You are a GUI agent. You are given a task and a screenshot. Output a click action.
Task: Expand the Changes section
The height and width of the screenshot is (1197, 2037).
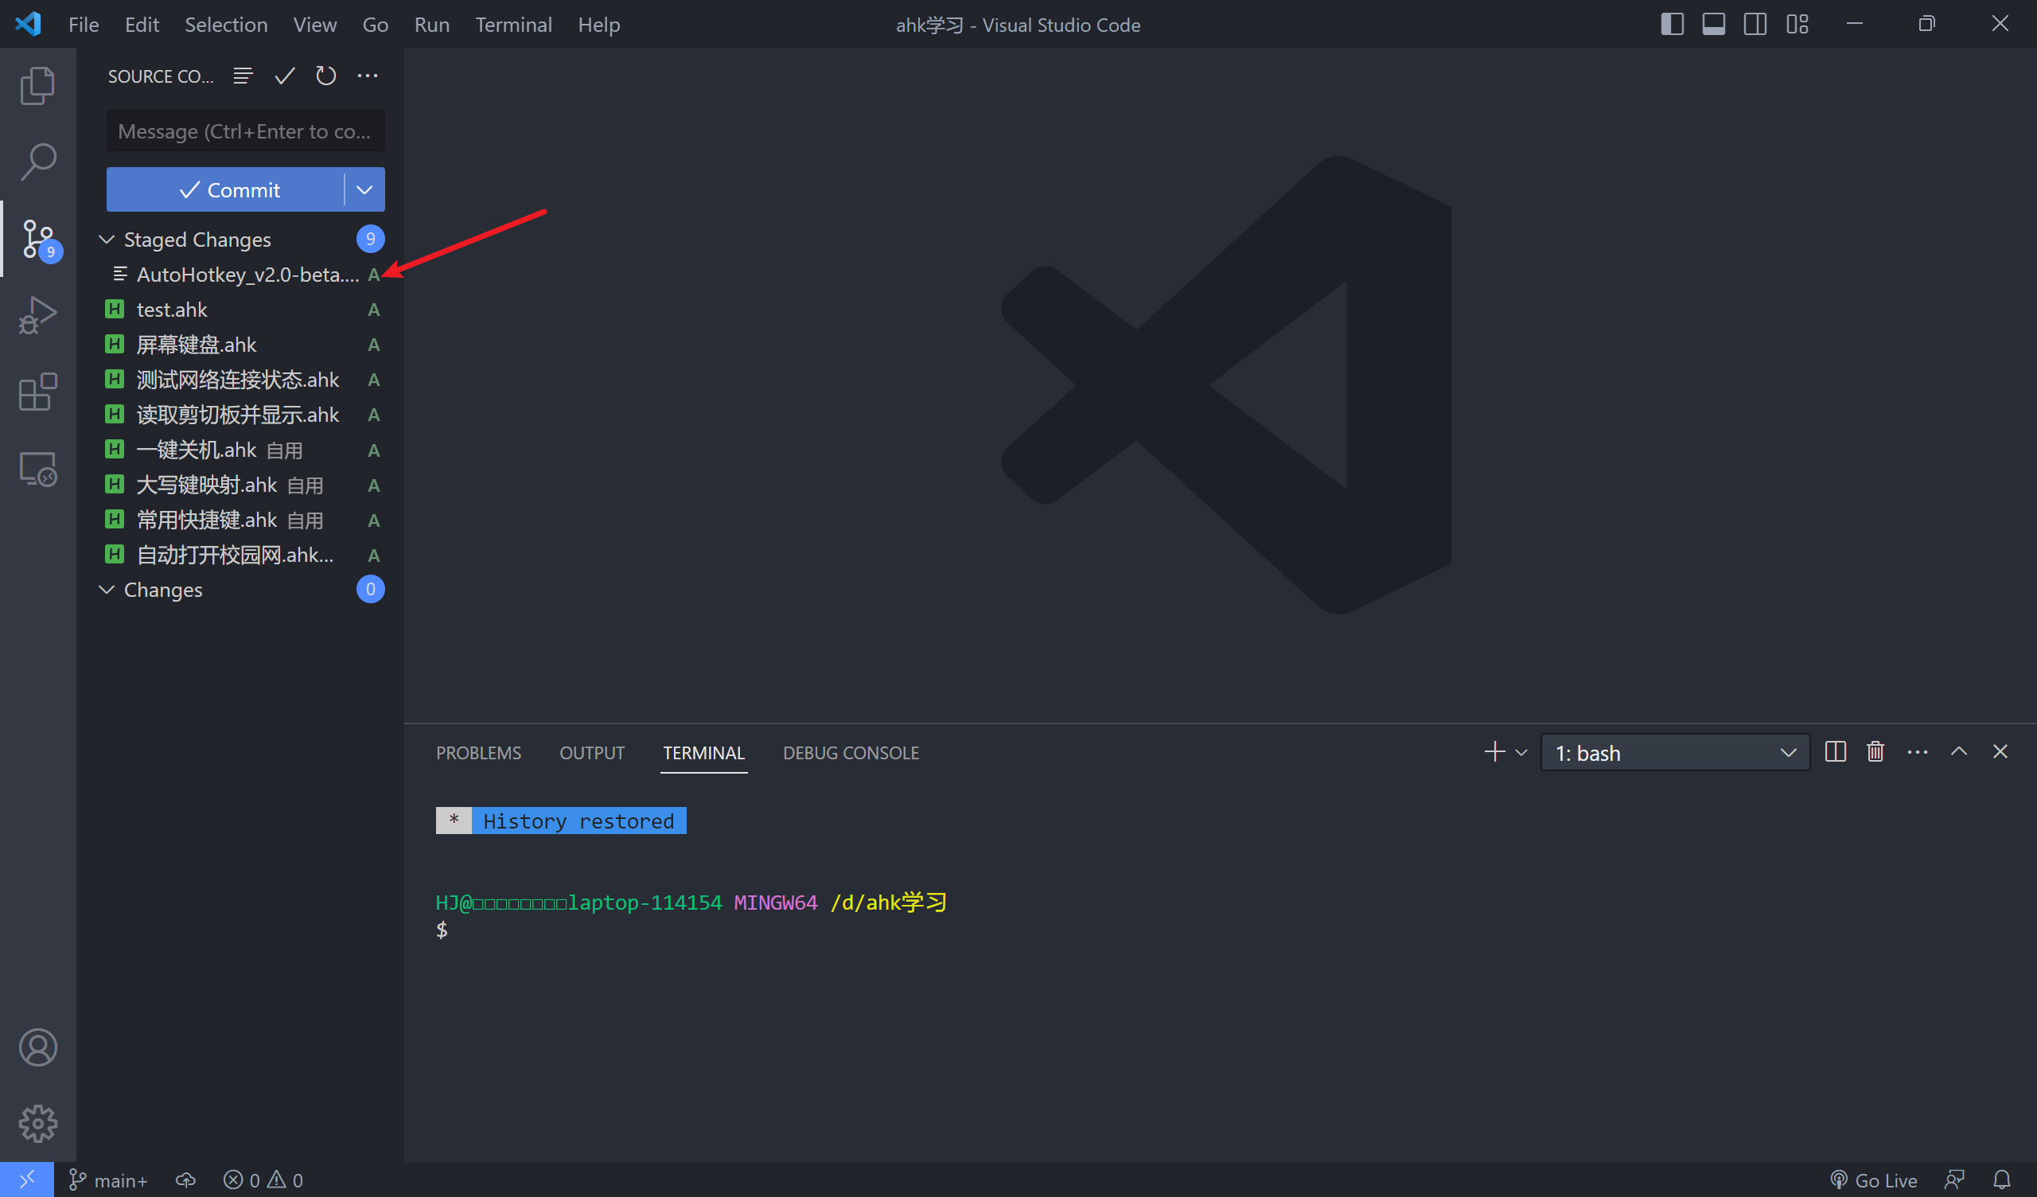pyautogui.click(x=106, y=590)
